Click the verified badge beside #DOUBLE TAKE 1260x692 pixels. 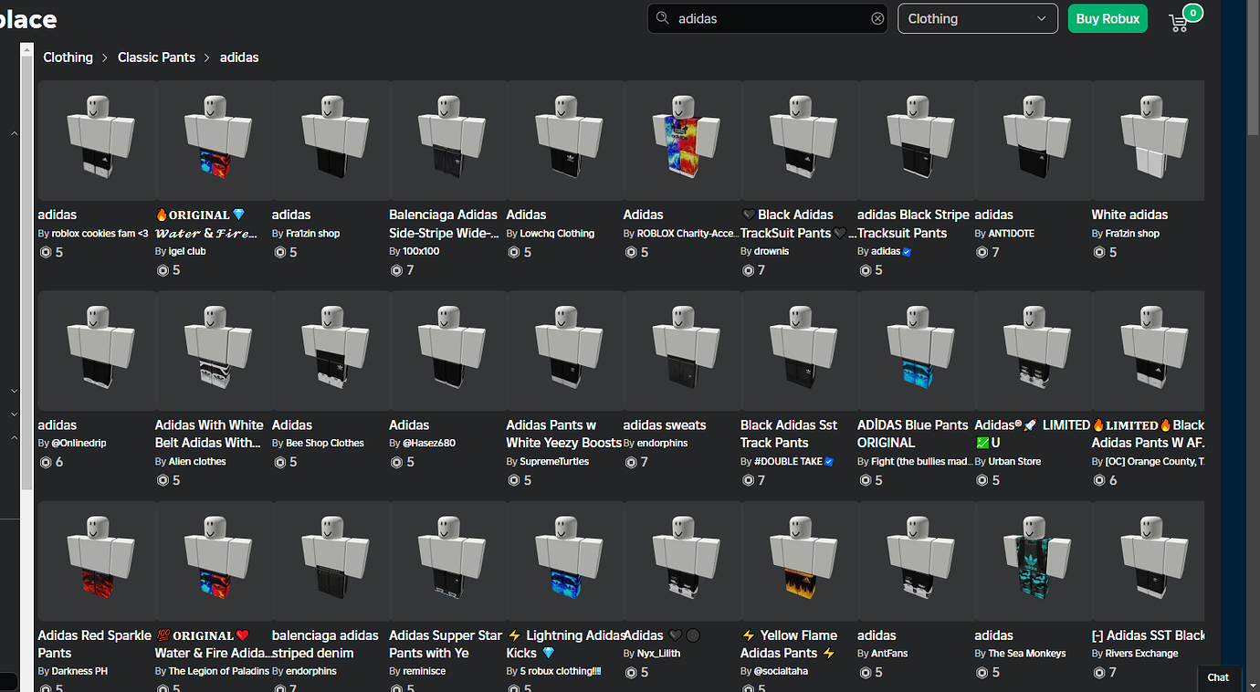click(829, 462)
